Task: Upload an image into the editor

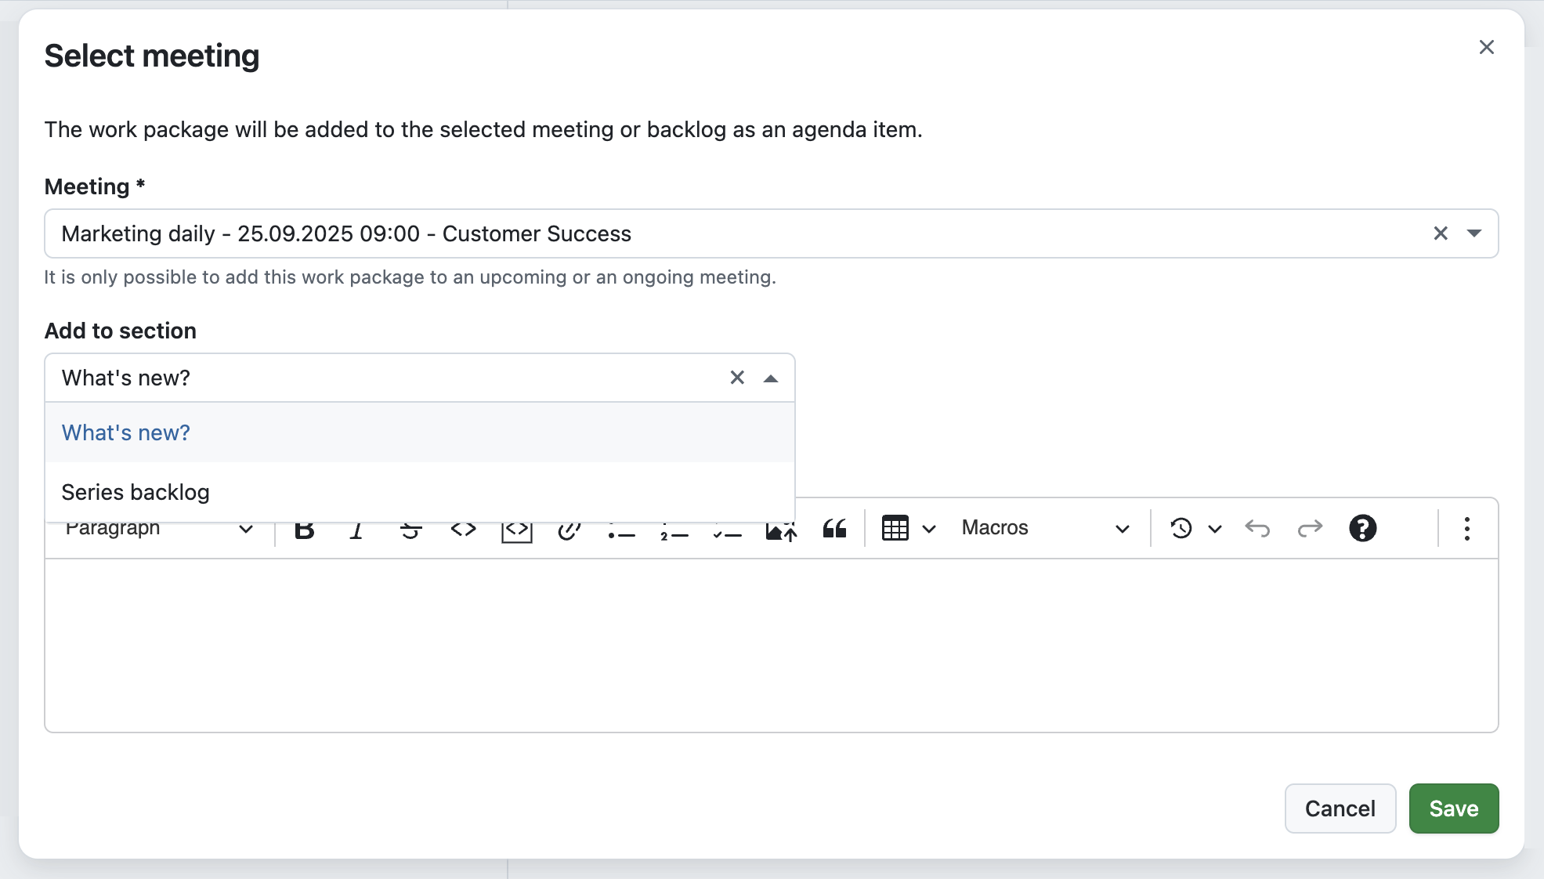Action: (x=780, y=529)
